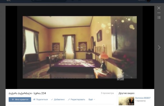
Task: Edit the video with Редактировать
Action: pyautogui.click(x=77, y=99)
